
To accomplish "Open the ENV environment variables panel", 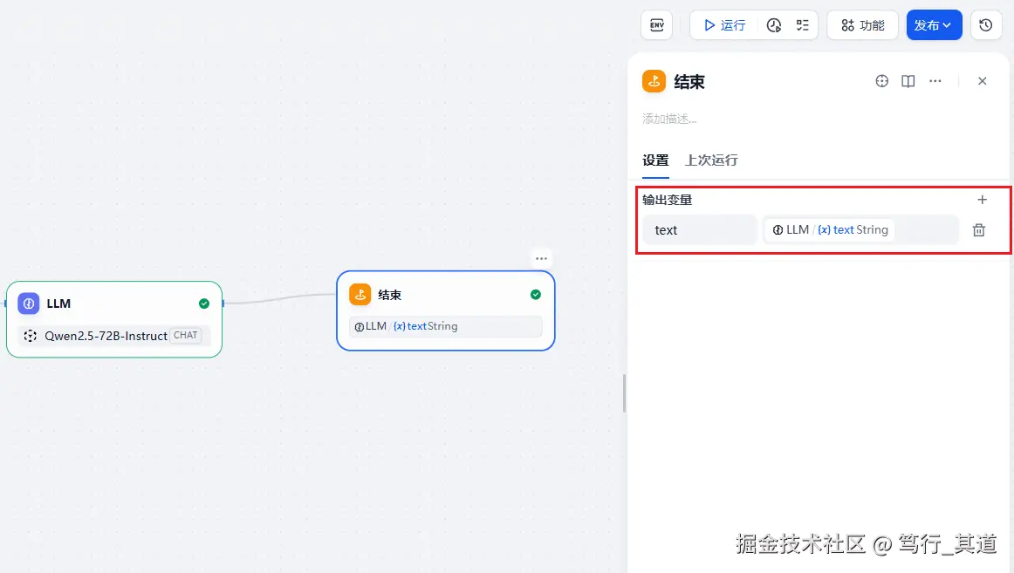I will click(x=656, y=24).
